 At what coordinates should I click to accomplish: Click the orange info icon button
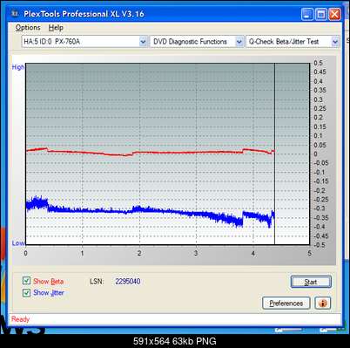point(323,304)
